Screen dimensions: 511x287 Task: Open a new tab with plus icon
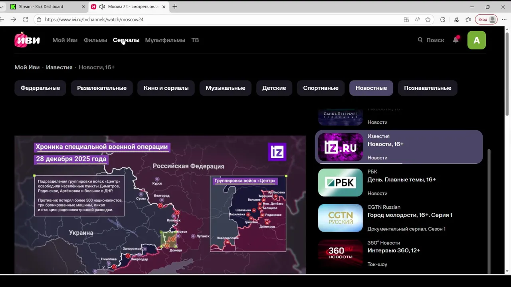coord(175,6)
